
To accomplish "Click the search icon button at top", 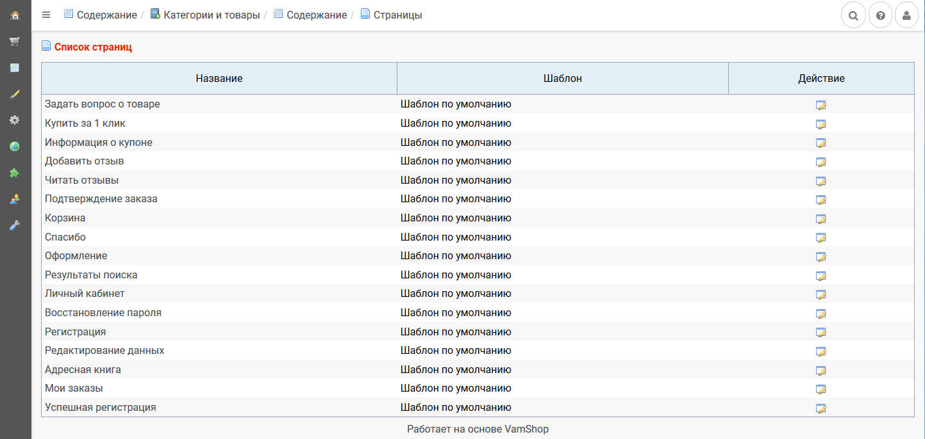I will (853, 15).
